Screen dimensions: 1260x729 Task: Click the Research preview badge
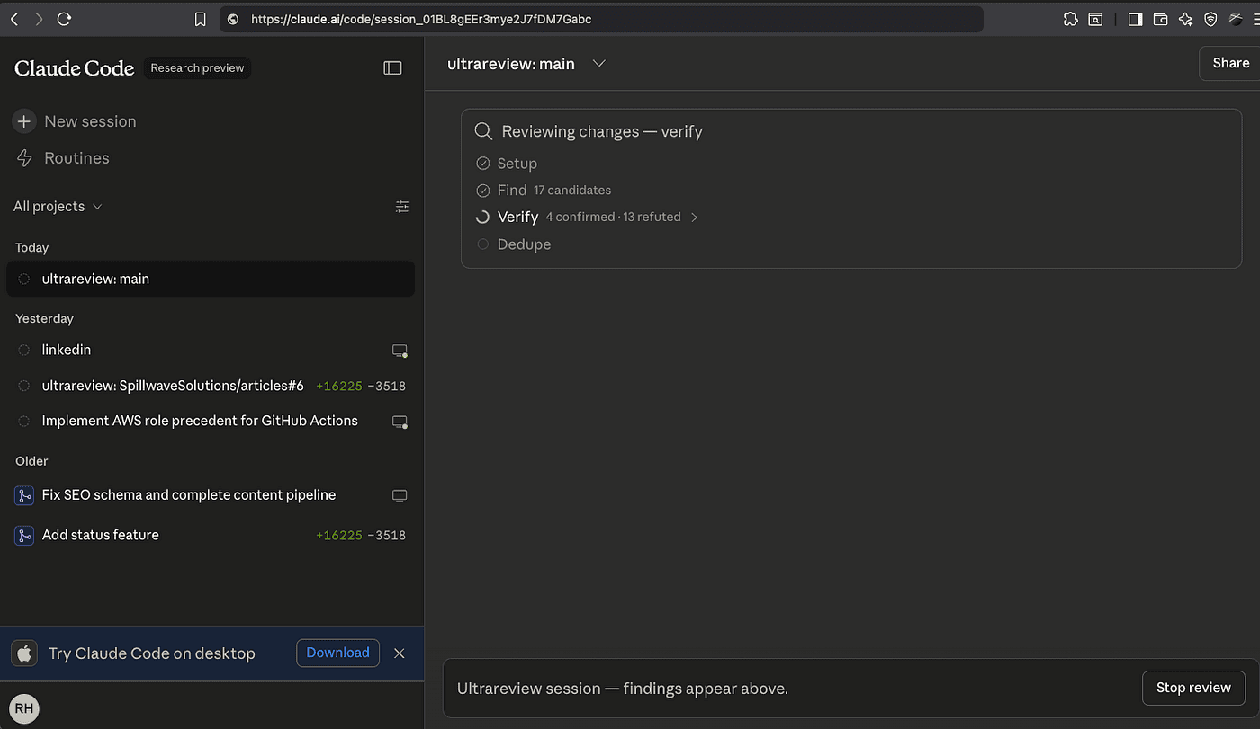pos(197,67)
